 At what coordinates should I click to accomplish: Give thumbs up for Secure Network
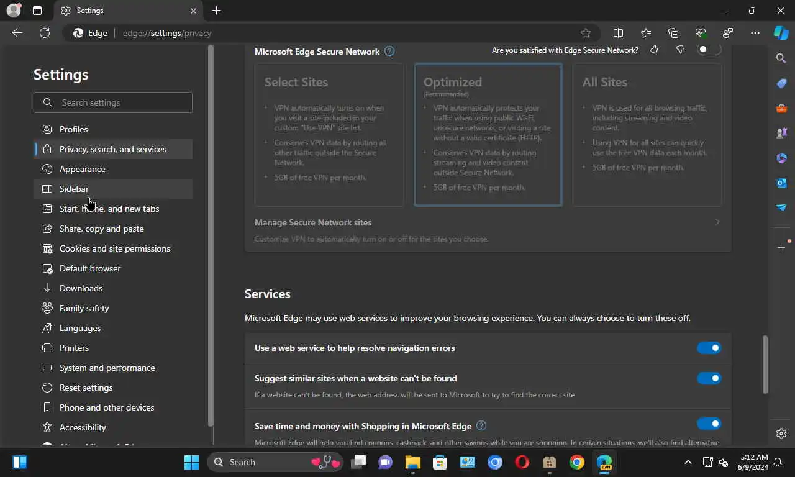[x=654, y=50]
